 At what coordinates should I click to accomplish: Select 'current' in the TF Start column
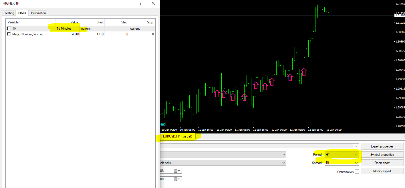(x=92, y=29)
